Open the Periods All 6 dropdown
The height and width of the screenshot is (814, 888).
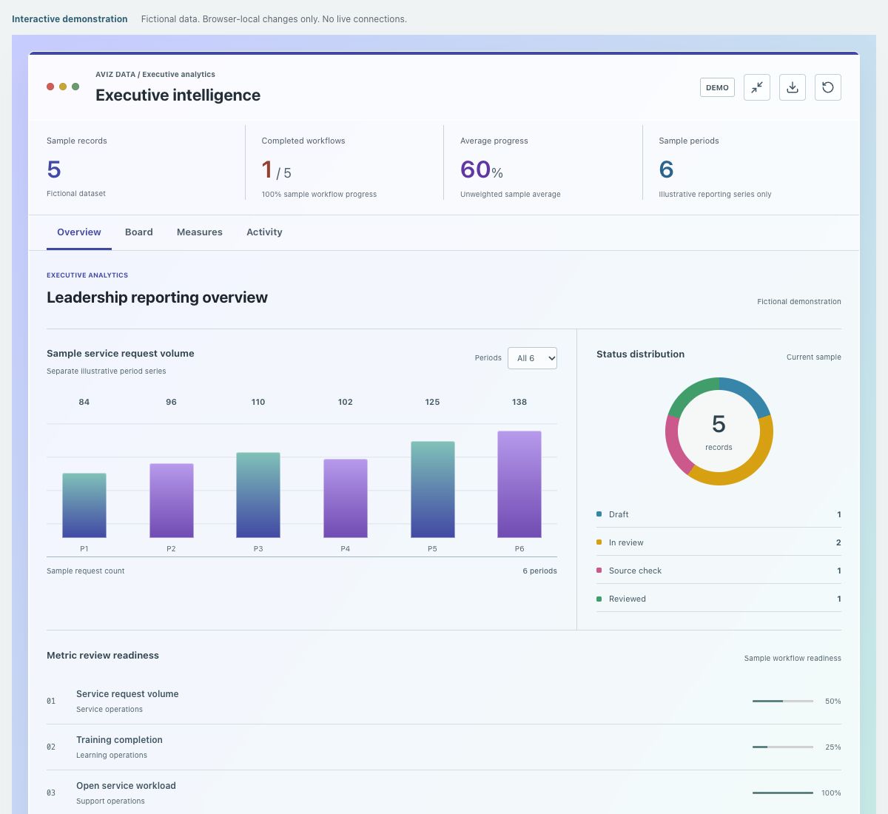(x=532, y=358)
